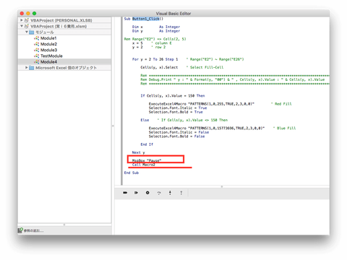Place cursor on the Call Macro2 line
Screen dimensions: 347x260
[143, 165]
